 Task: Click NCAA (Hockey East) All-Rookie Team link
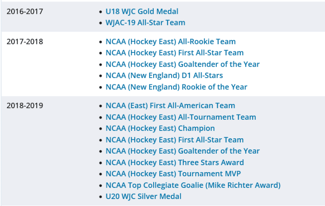pos(170,42)
